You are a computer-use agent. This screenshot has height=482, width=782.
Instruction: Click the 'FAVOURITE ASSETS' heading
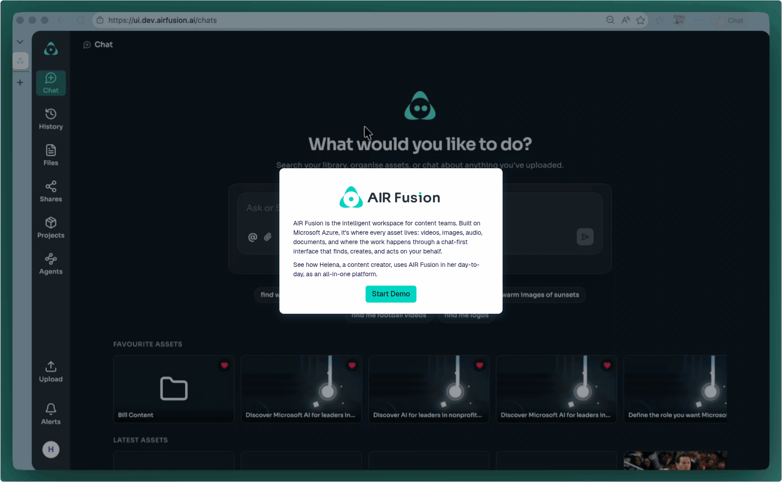[x=148, y=344]
